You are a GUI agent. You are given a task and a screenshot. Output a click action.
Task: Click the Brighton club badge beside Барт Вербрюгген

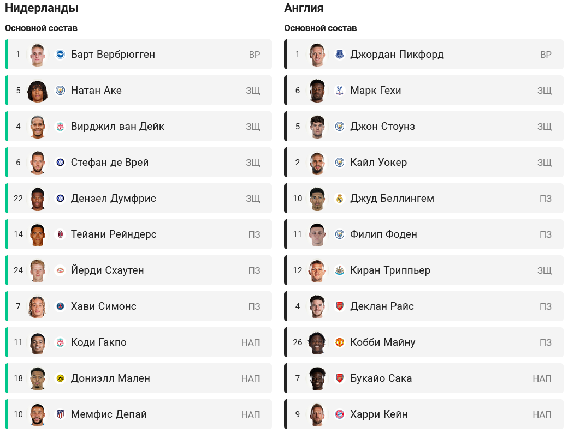[60, 55]
